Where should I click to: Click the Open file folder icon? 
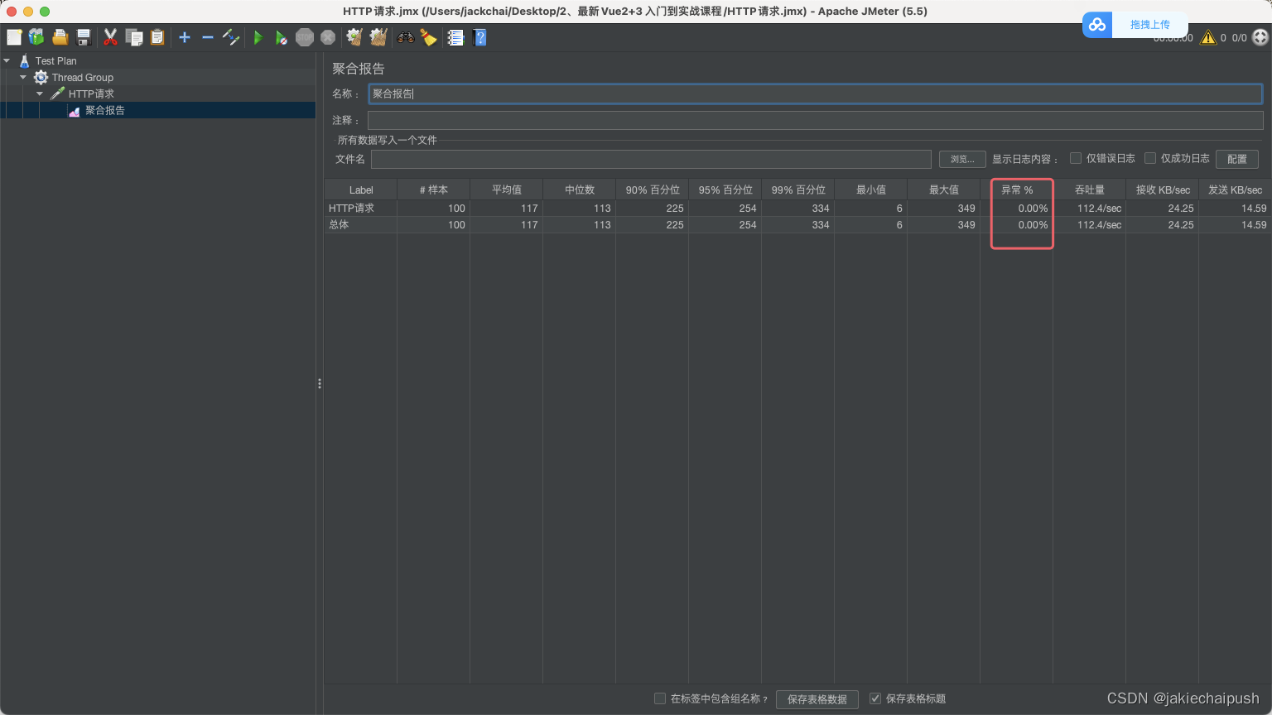pos(60,37)
